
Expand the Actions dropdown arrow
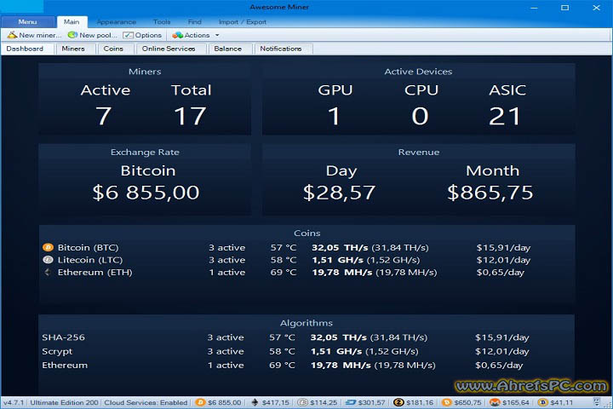pos(217,35)
